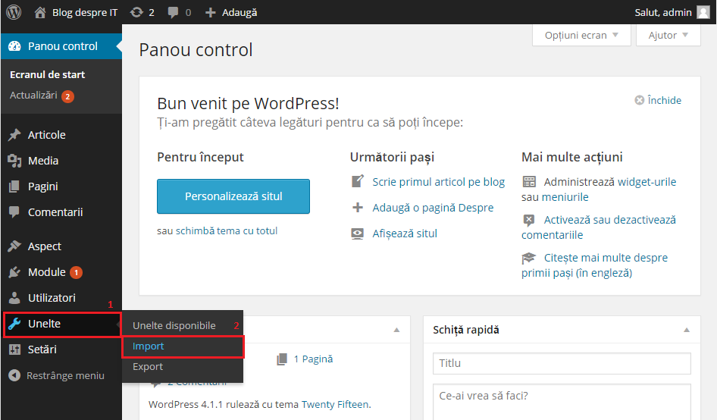Image resolution: width=717 pixels, height=420 pixels.
Task: Click the Pagini pages icon
Action: pos(14,186)
